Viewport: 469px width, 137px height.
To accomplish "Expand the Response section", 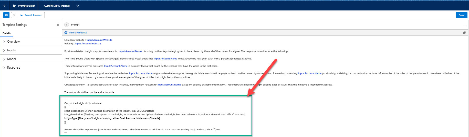I will tap(14, 68).
